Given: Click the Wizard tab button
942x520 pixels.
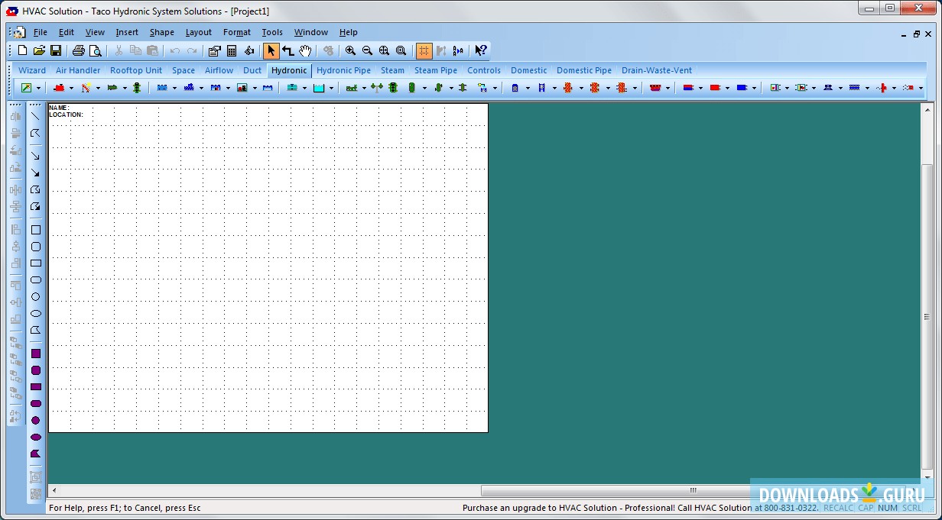Looking at the screenshot, I should click(x=32, y=70).
